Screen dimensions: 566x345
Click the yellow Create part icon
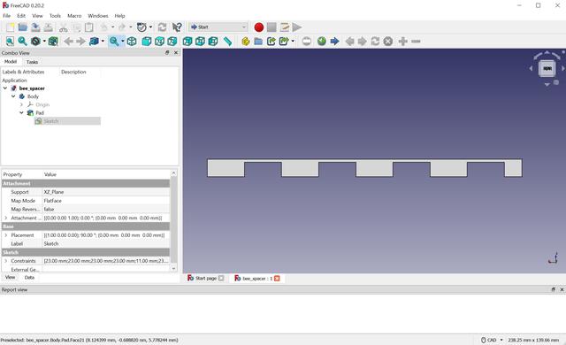(x=246, y=42)
